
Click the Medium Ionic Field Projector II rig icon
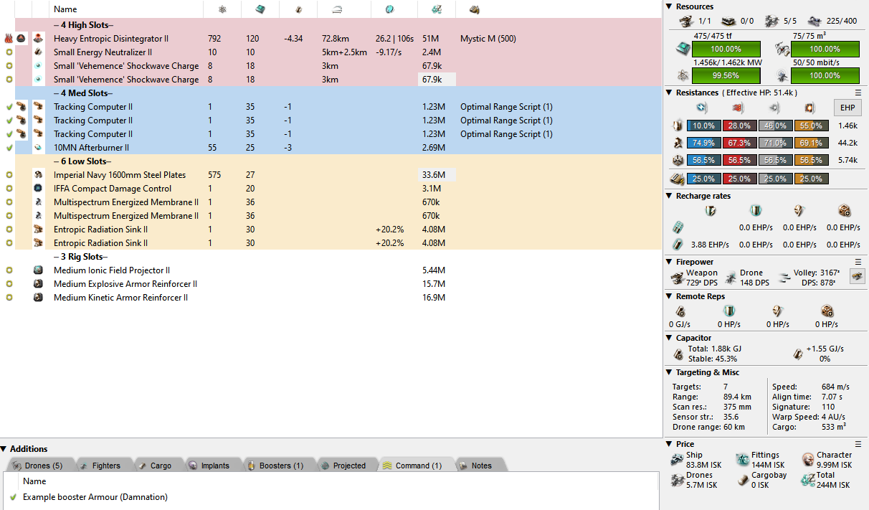(39, 270)
